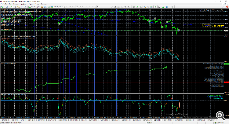
Task: Open the Strategy Tester icon
Action: point(25,7)
